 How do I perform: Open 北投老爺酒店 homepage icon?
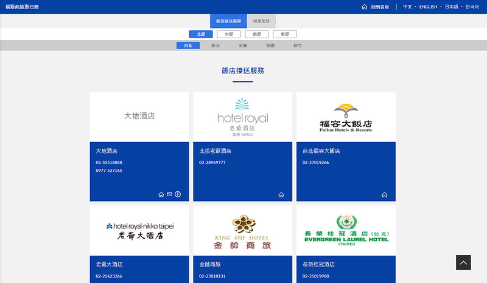(x=281, y=195)
